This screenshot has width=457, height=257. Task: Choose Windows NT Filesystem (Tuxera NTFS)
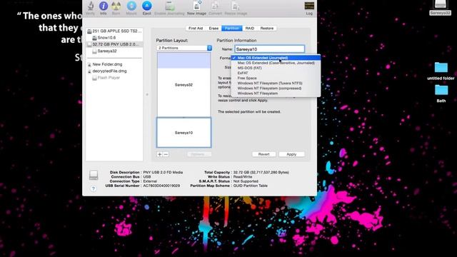pos(276,84)
